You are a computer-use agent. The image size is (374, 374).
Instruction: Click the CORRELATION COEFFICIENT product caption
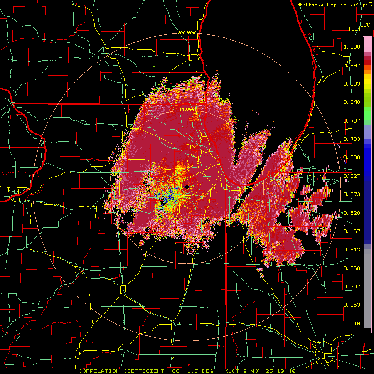pos(187,371)
